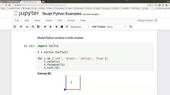The height and width of the screenshot is (95, 170).
Task: Open the News bookmarks folder
Action: [x=49, y=8]
